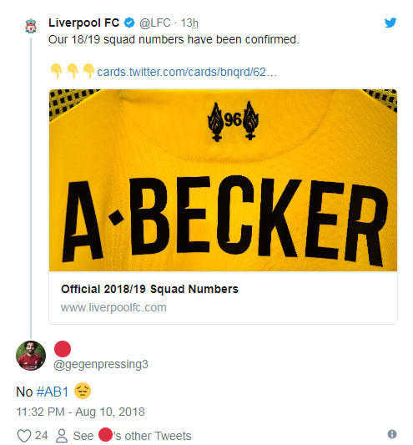Open the Liverpool FC crest avatar

[31, 26]
